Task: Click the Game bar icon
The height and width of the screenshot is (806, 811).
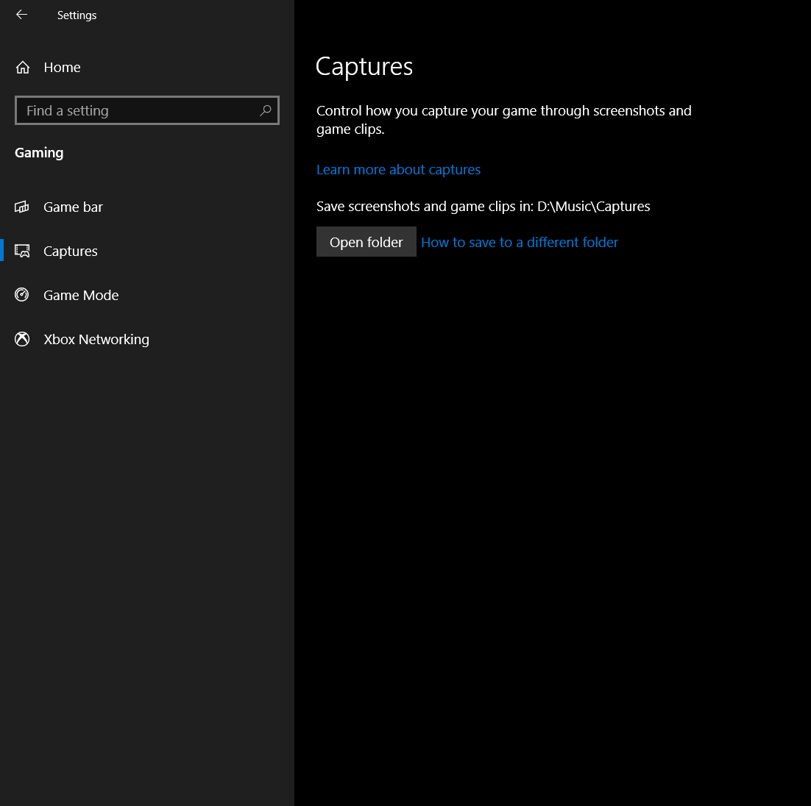Action: 22,207
